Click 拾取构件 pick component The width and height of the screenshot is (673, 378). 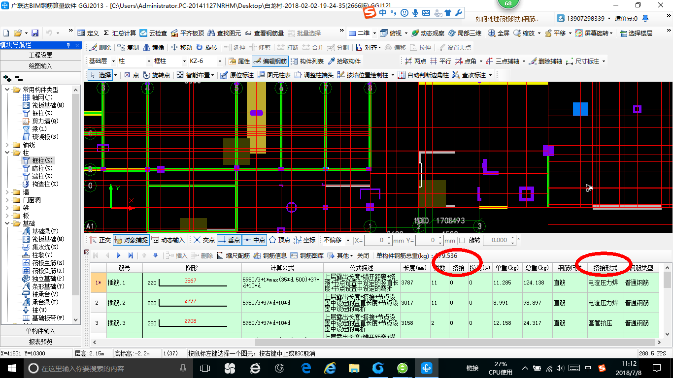(344, 61)
